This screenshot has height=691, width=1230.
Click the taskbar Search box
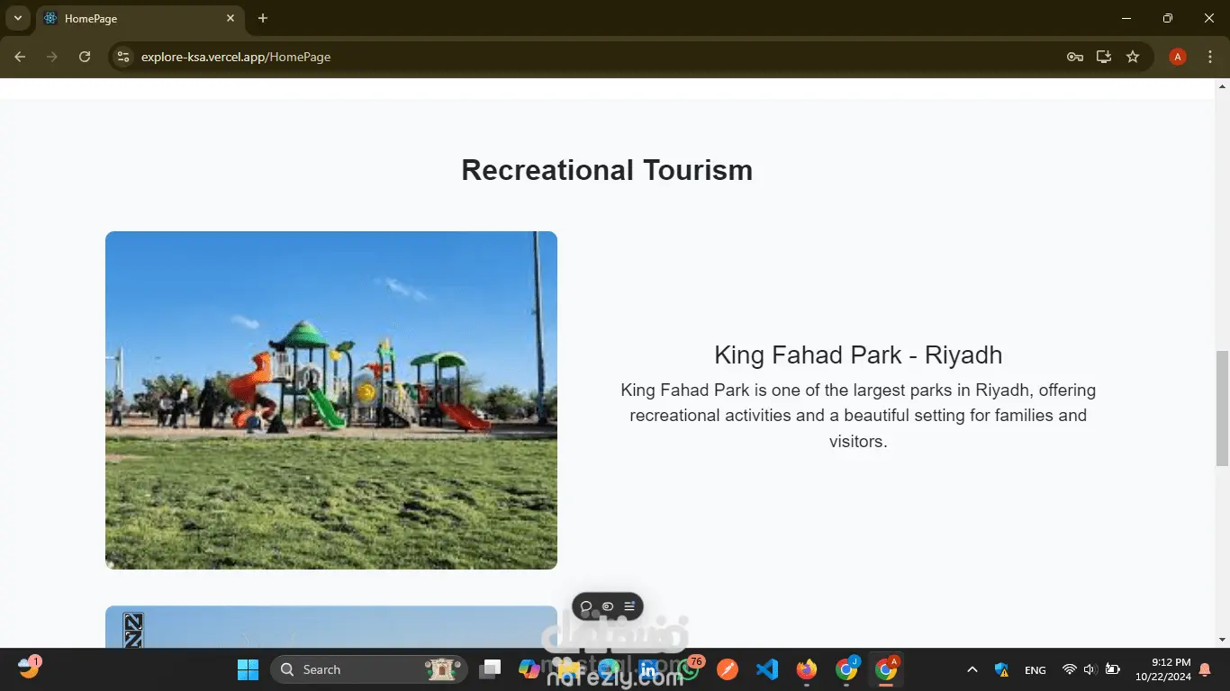point(368,669)
